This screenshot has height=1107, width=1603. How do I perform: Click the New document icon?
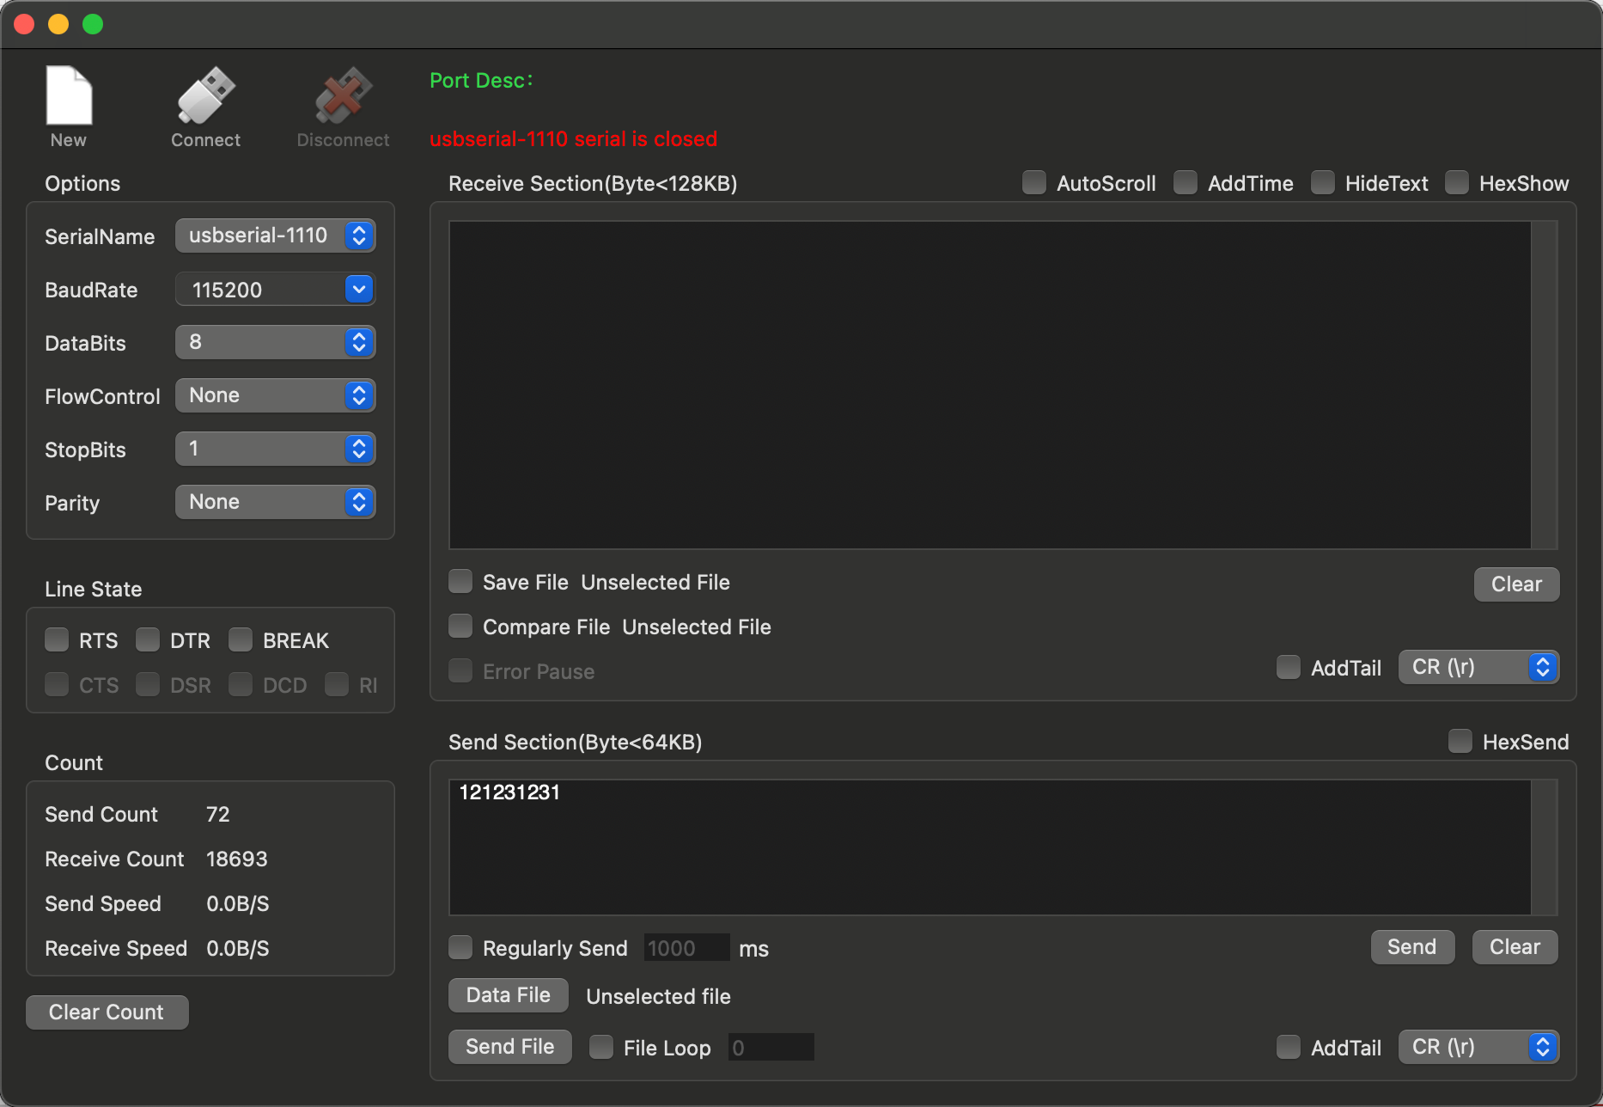69,95
